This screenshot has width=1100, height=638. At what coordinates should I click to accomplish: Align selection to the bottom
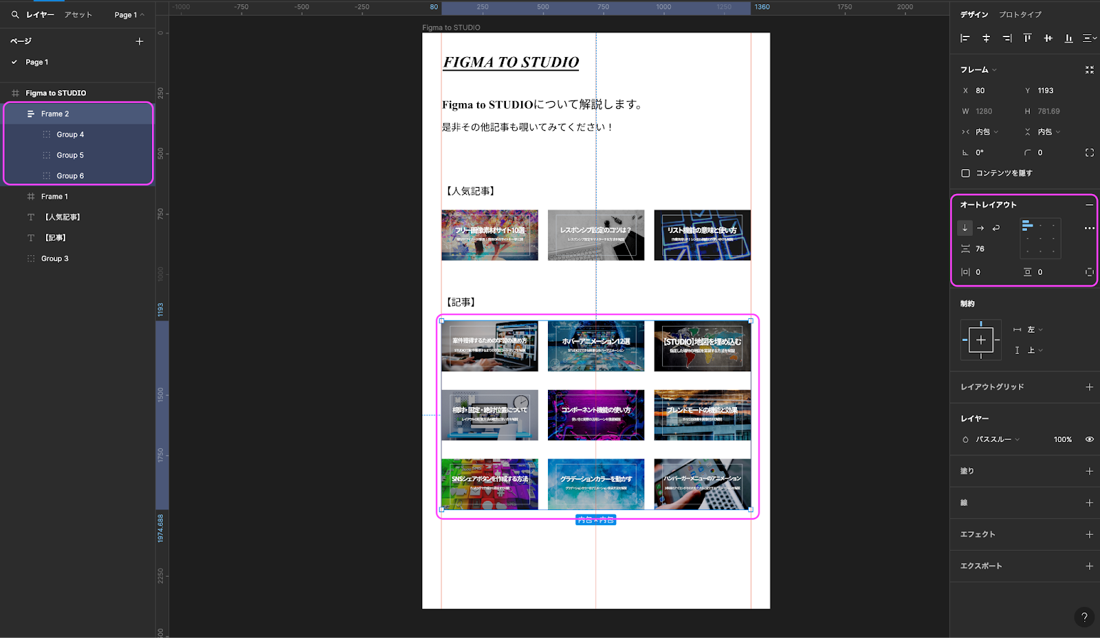[x=1068, y=38]
